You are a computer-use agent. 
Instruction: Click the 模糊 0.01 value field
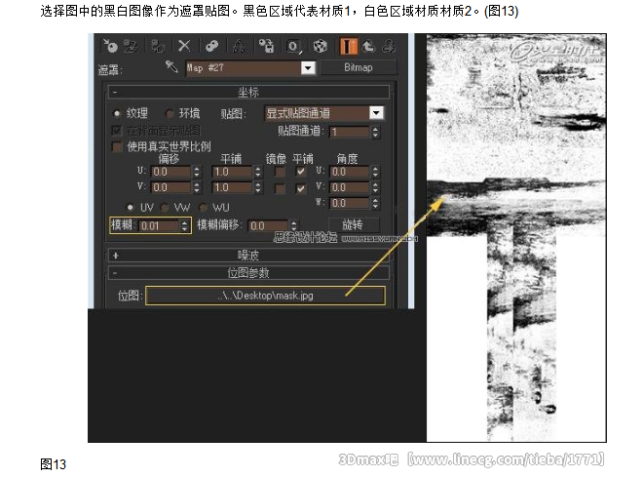[159, 225]
